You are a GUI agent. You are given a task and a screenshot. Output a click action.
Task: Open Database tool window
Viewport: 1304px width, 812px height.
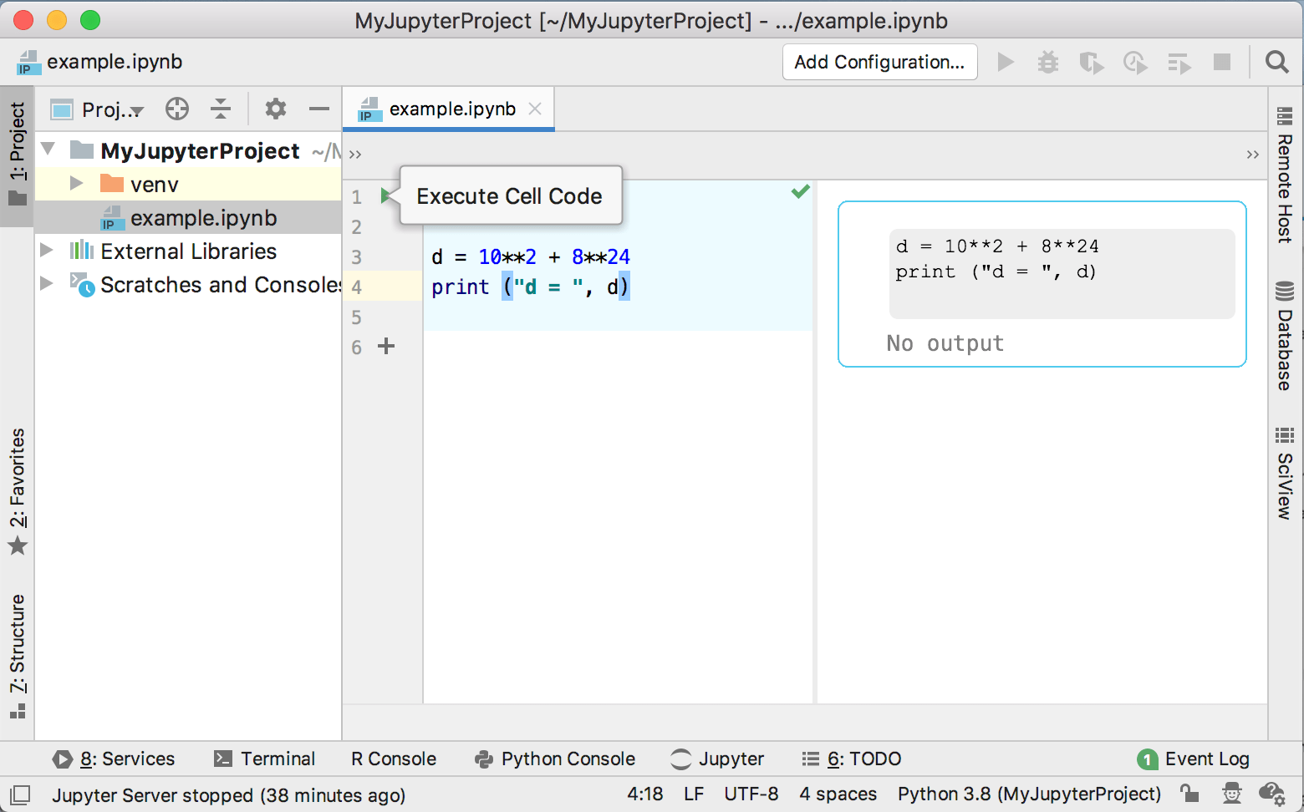tap(1285, 336)
